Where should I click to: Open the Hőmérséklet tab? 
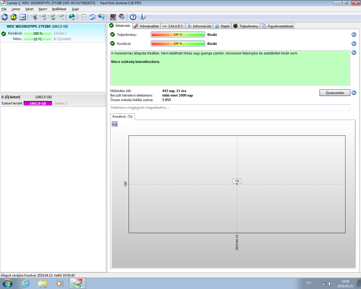146,26
